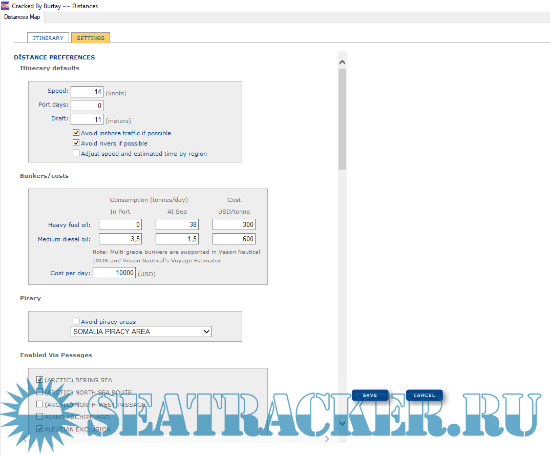
Task: Enable Adjust speed and estimated time by region
Action: click(x=76, y=153)
